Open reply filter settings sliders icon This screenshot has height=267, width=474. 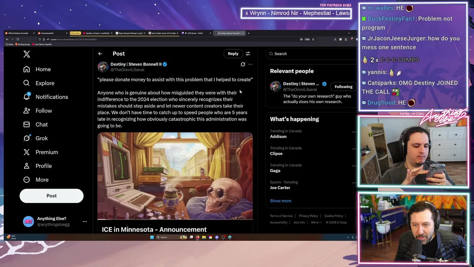[248, 54]
